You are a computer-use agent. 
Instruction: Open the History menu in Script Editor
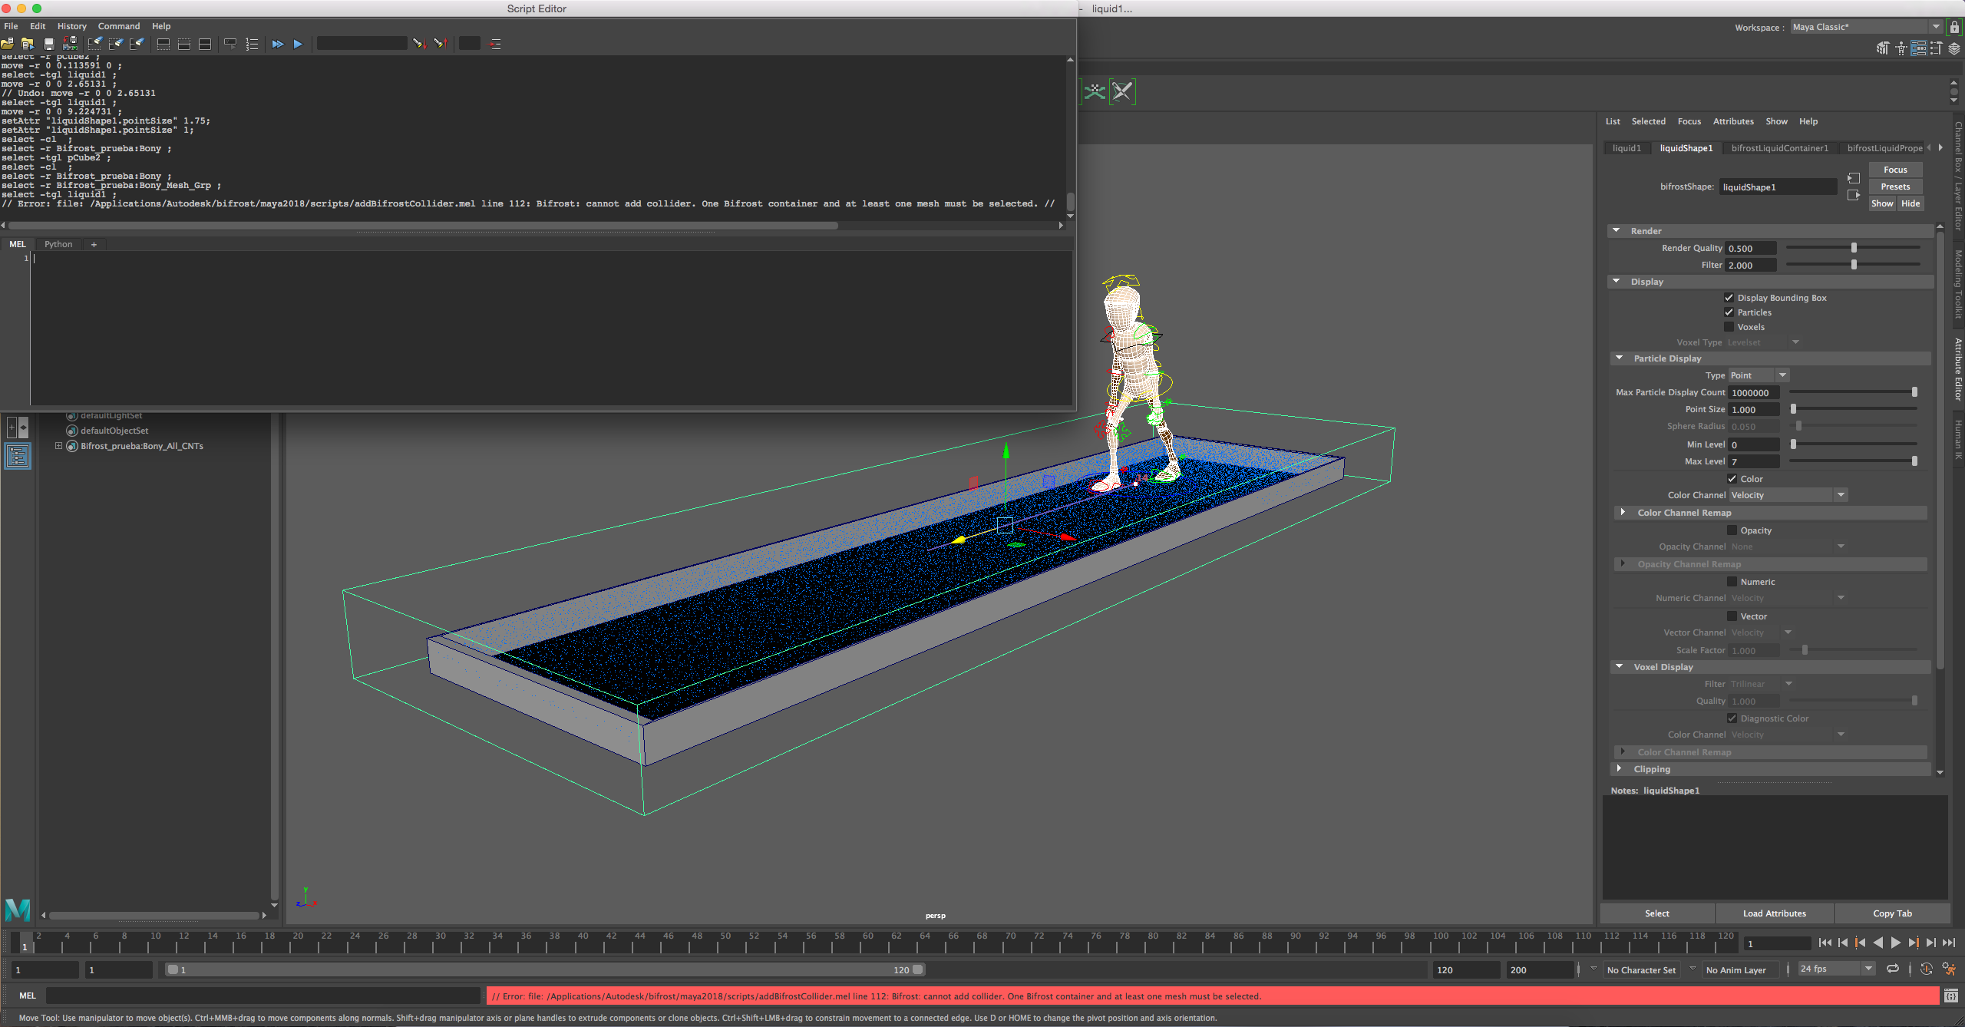point(71,26)
